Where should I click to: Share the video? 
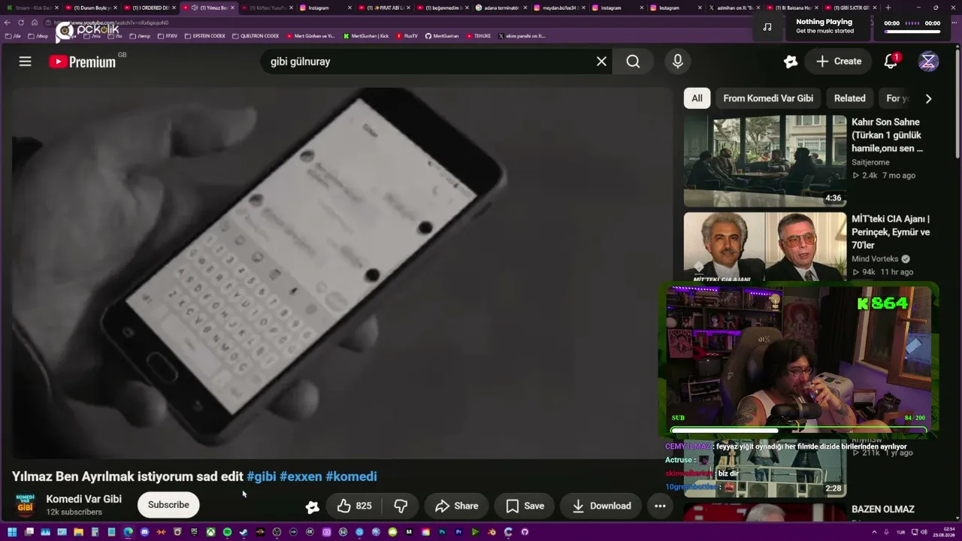456,506
